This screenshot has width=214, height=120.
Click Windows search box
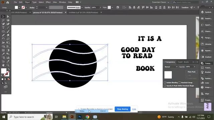point(30,117)
